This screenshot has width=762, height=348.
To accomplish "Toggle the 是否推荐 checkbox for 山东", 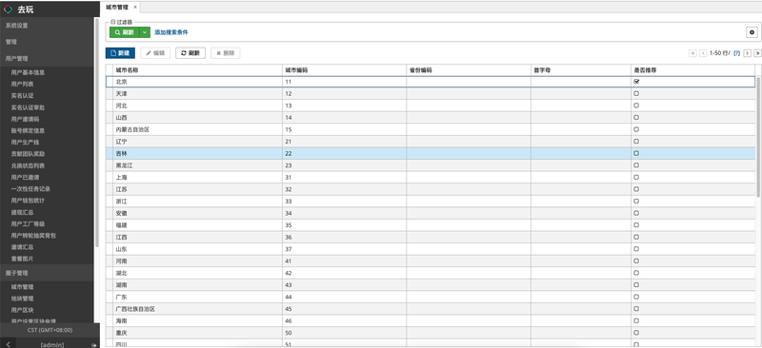I will 636,249.
